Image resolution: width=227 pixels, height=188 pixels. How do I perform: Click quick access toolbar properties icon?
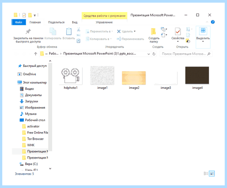[24, 15]
